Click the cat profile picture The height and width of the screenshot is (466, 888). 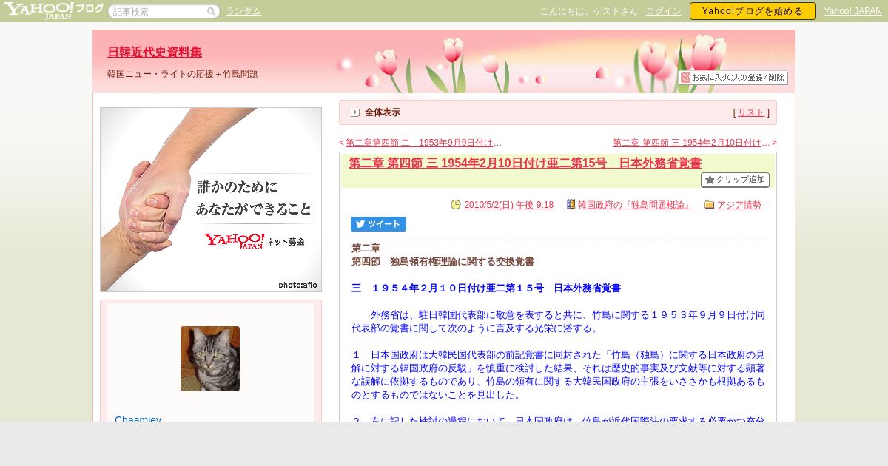tap(210, 359)
